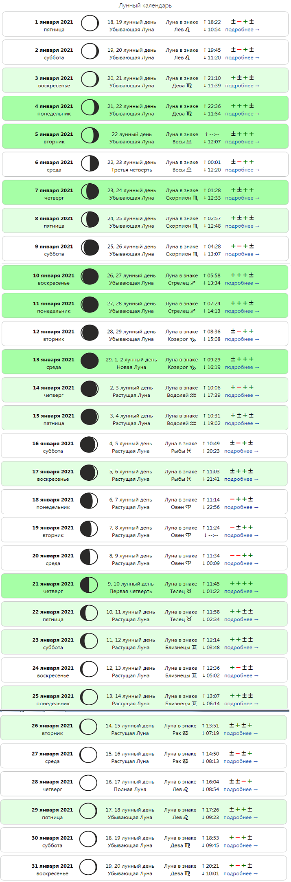Click the moon phase icon for 25 января 2021
This screenshot has width=291, height=882.
pyautogui.click(x=89, y=698)
